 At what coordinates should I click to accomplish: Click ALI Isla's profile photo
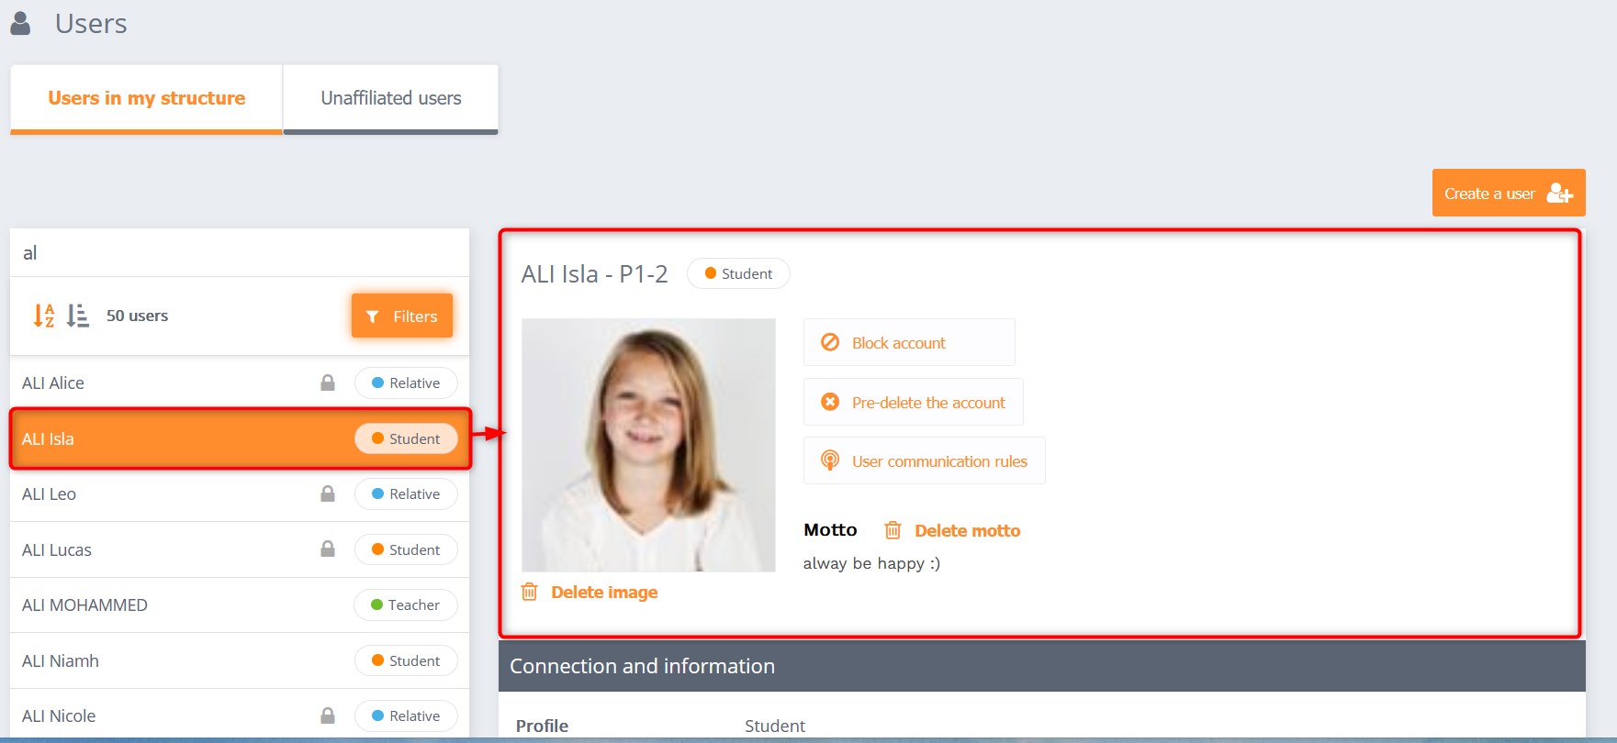[x=648, y=445]
